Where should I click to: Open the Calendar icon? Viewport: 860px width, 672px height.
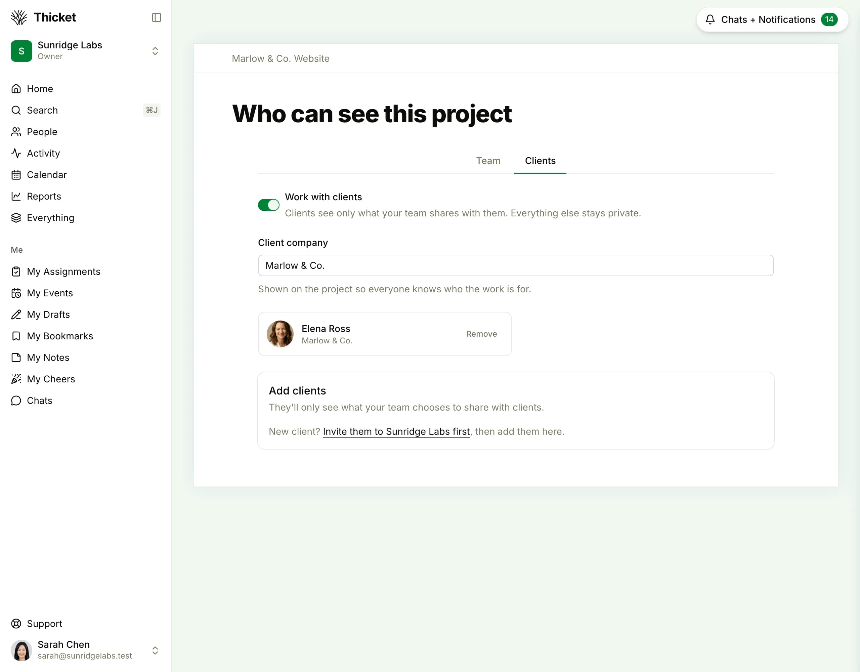16,174
